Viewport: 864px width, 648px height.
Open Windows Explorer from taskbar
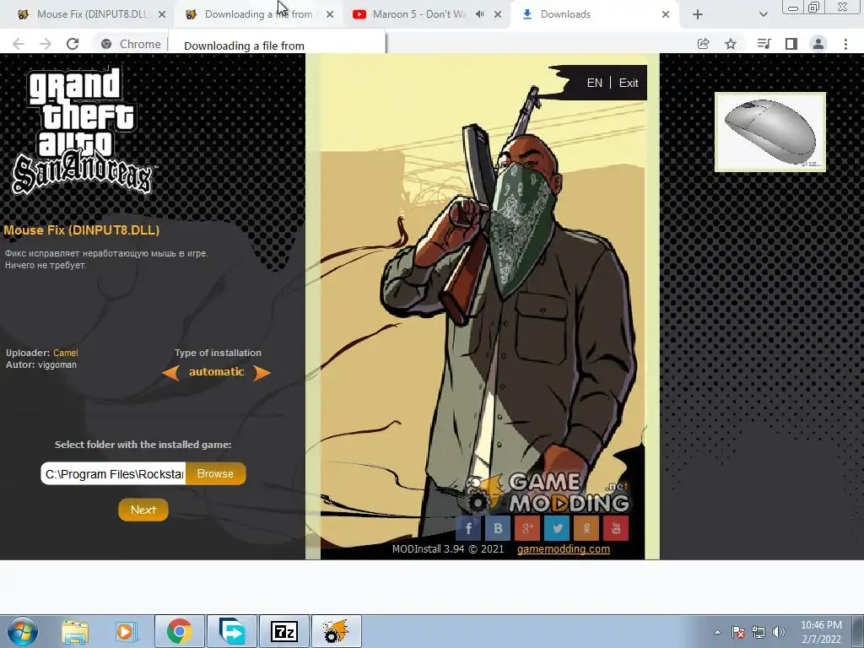[x=75, y=631]
